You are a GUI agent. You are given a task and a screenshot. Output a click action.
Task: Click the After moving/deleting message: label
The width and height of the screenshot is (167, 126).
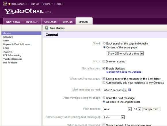(x=82, y=98)
